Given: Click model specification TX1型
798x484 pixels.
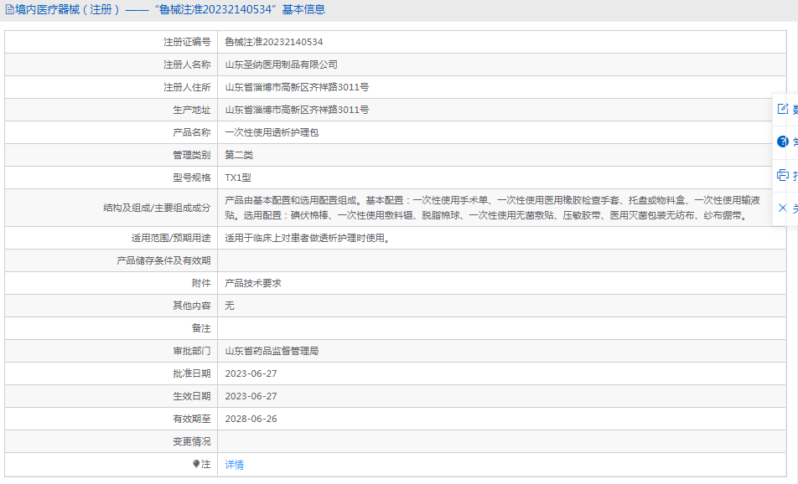Looking at the screenshot, I should [238, 178].
